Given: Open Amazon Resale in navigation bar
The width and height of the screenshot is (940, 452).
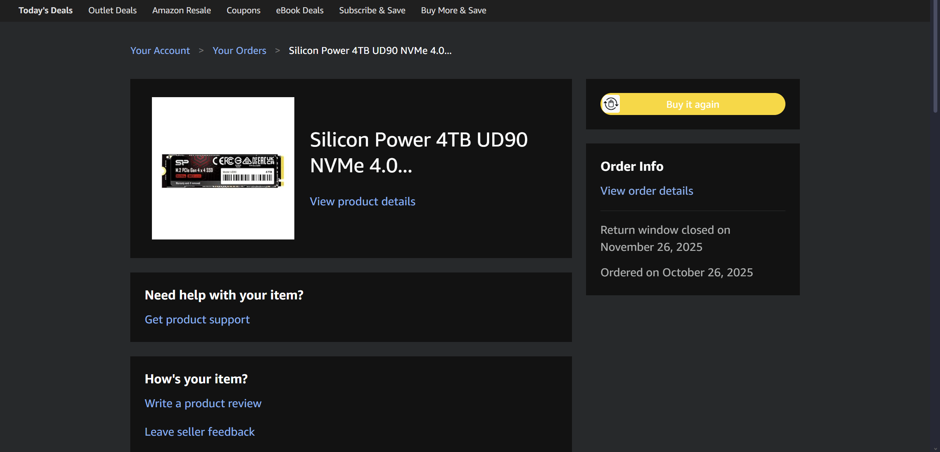Looking at the screenshot, I should (182, 10).
